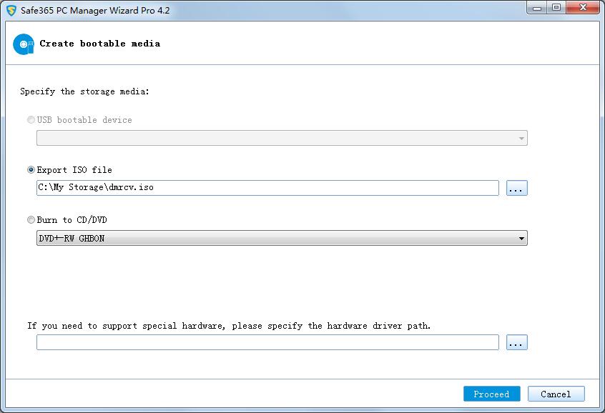
Task: Click the Create bootable media heading
Action: click(99, 44)
